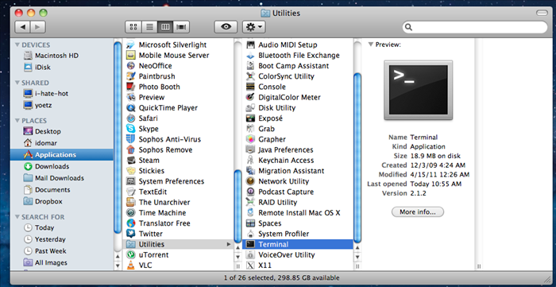Click the Safari compass icon
Screen dimensions: 556x287
[x=131, y=118]
